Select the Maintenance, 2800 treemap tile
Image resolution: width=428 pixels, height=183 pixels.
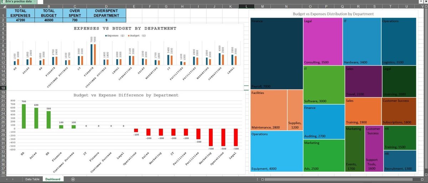[269, 110]
